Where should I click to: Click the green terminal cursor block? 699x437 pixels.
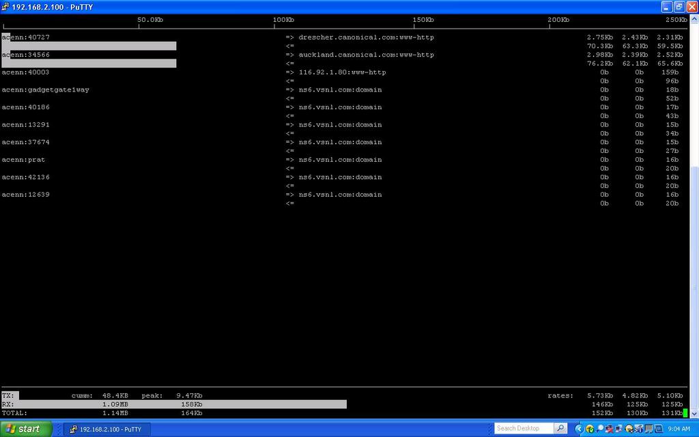[x=685, y=413]
